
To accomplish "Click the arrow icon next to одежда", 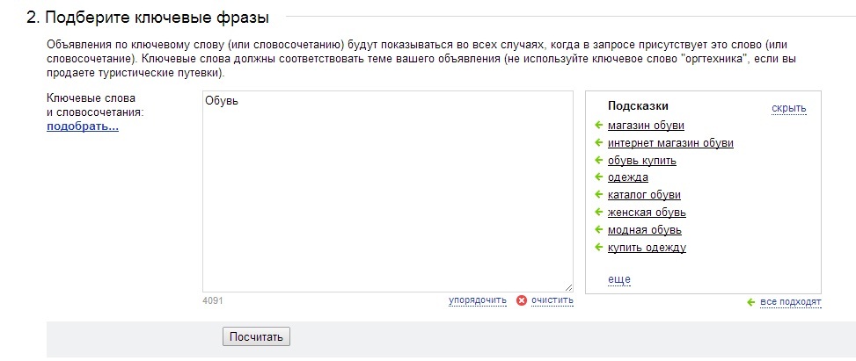I will [598, 177].
